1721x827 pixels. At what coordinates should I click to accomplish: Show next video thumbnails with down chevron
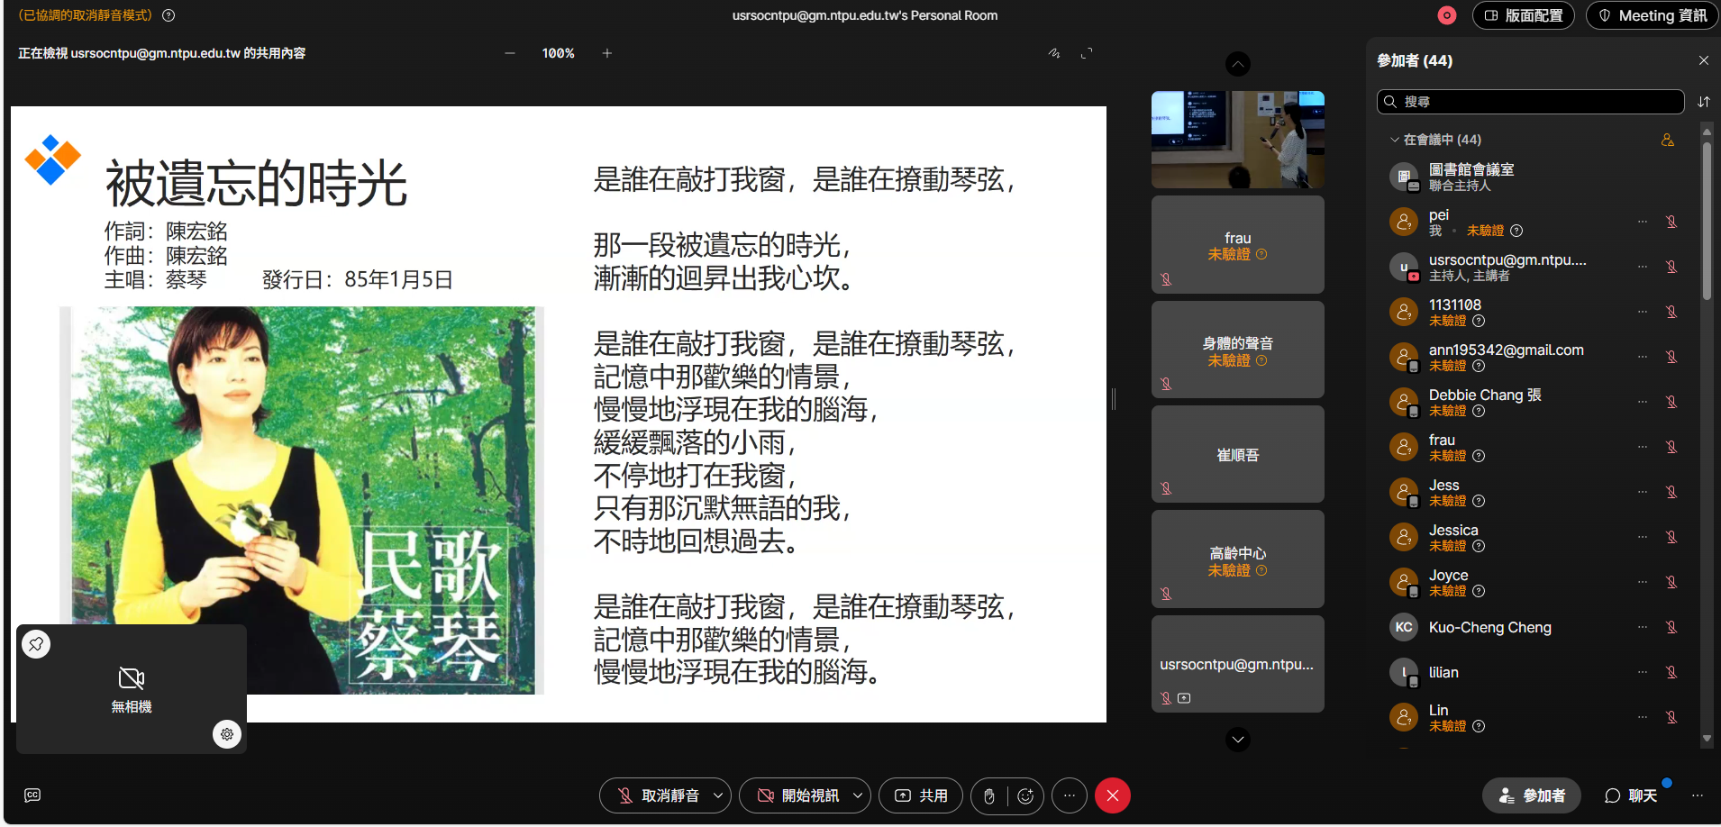(1238, 740)
